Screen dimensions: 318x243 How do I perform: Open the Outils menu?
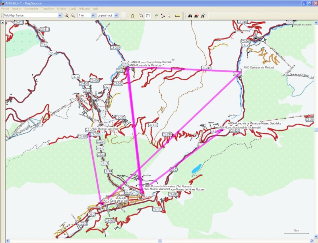point(73,9)
